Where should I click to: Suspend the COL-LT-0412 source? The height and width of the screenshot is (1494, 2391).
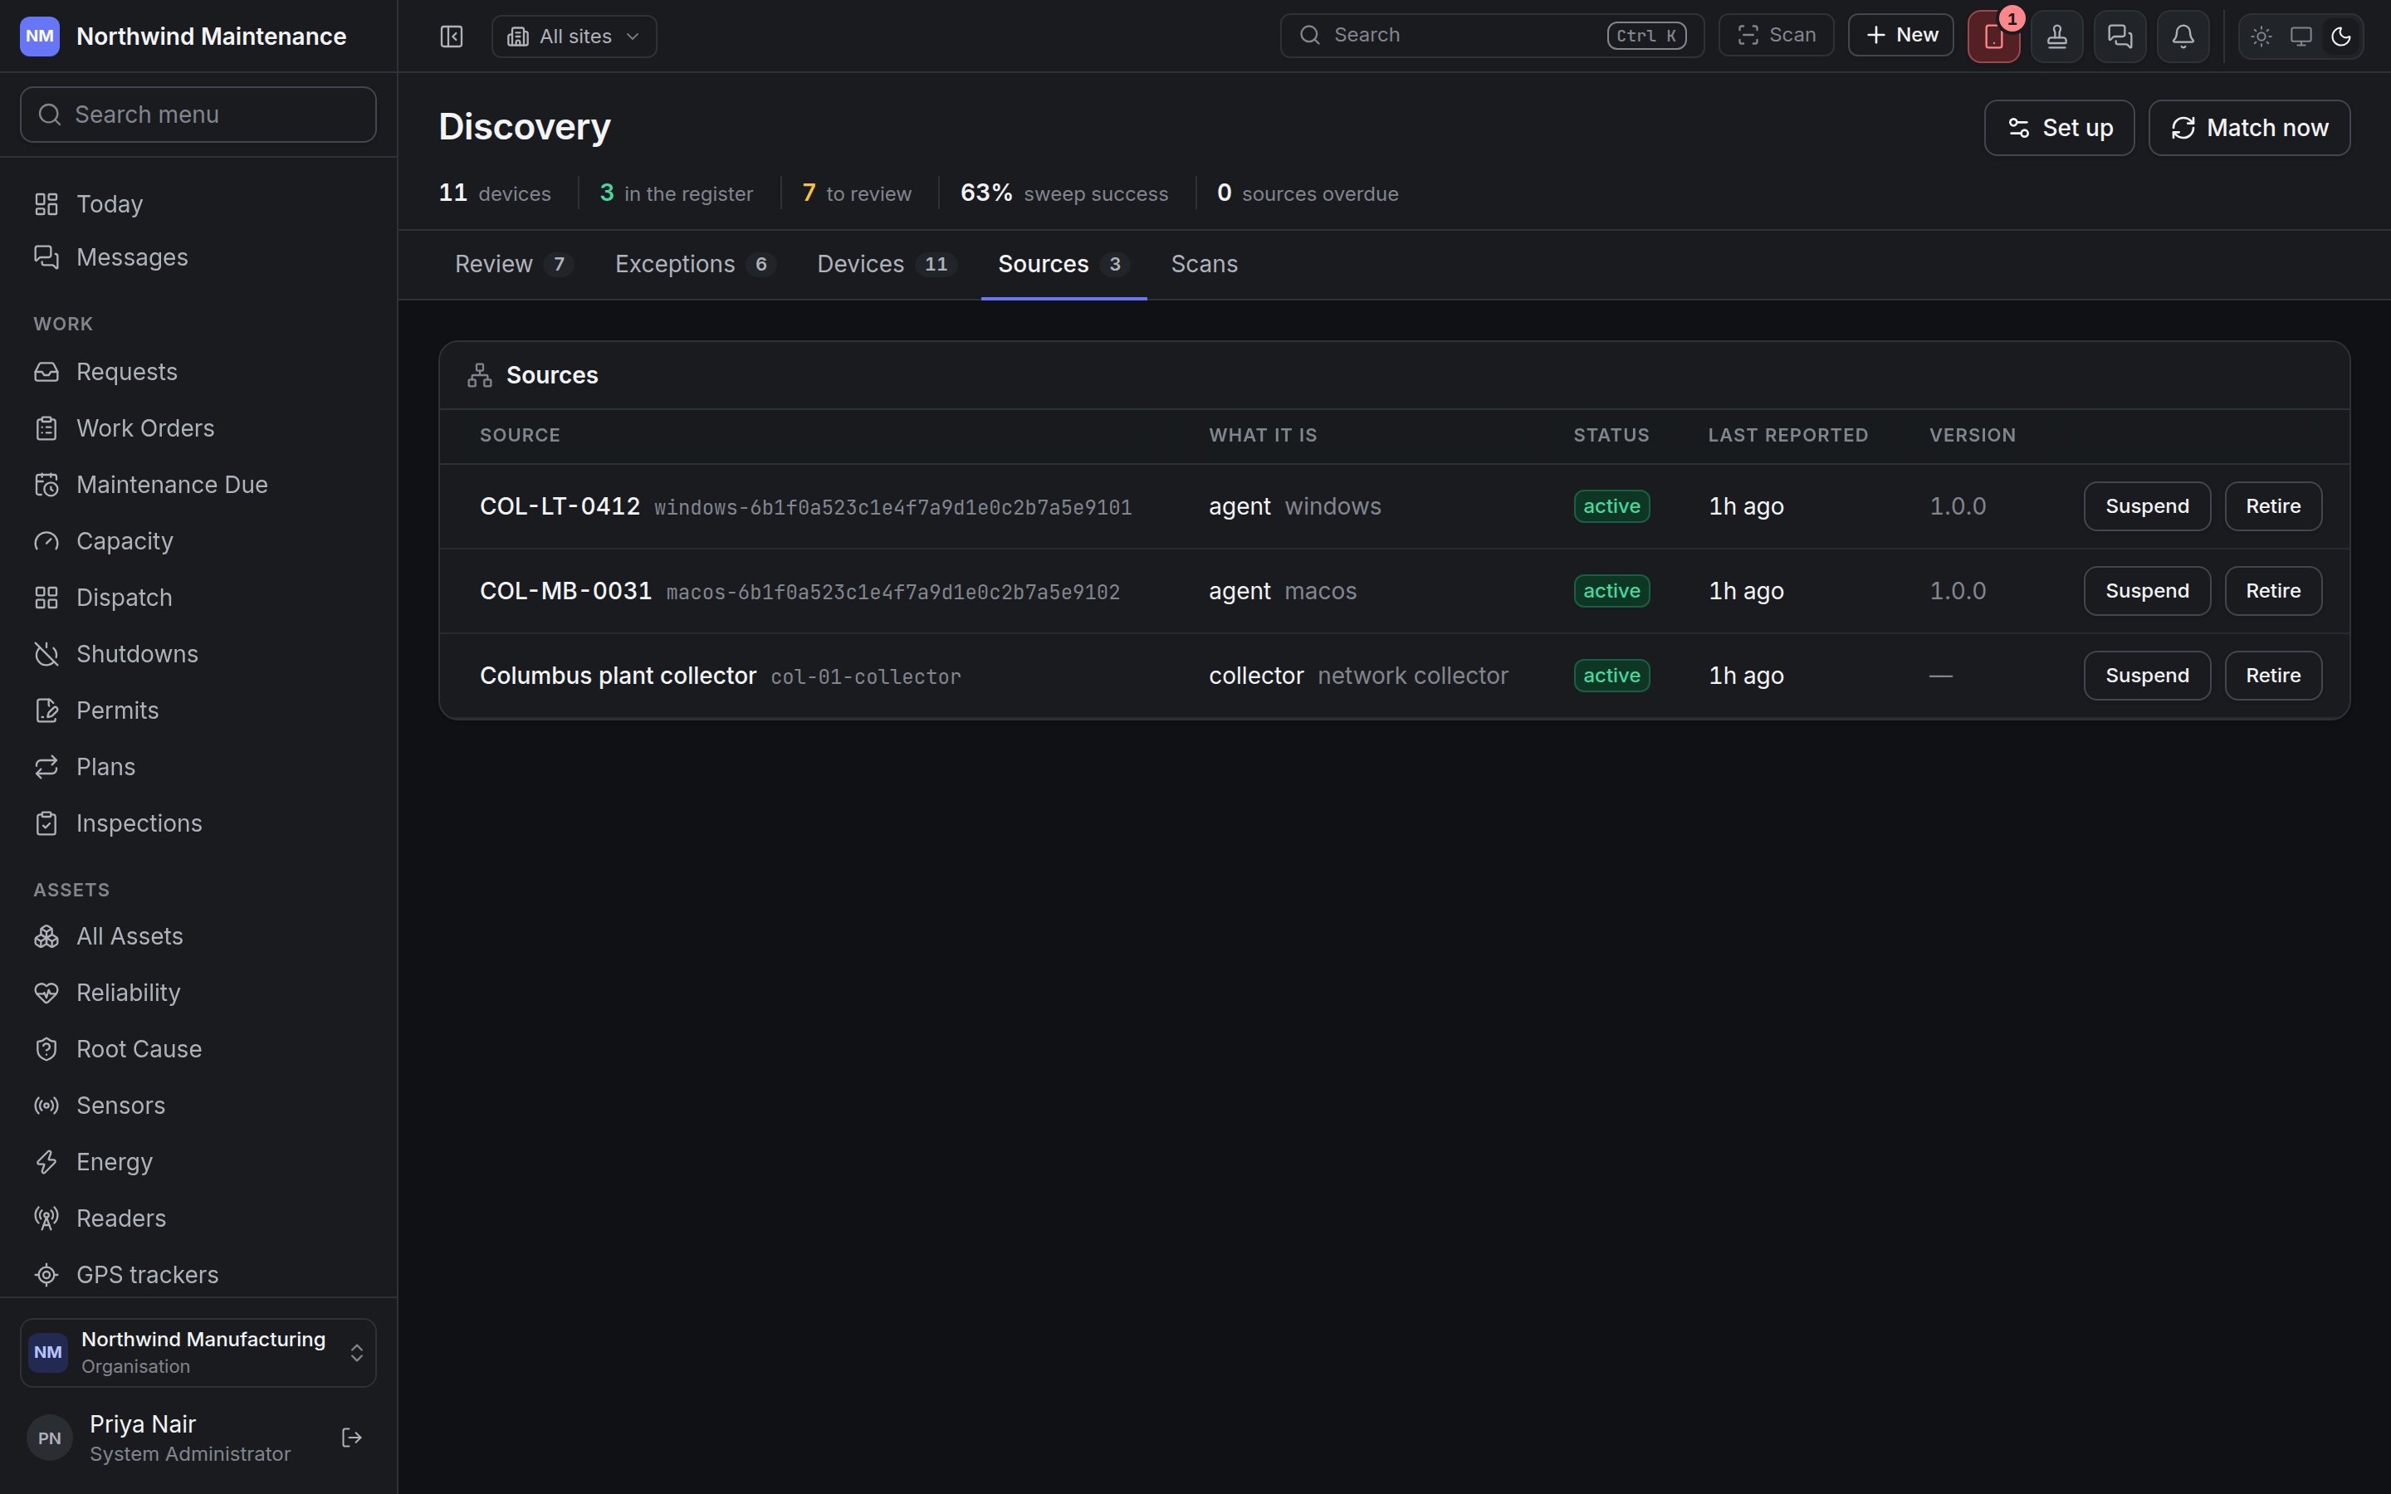point(2147,506)
